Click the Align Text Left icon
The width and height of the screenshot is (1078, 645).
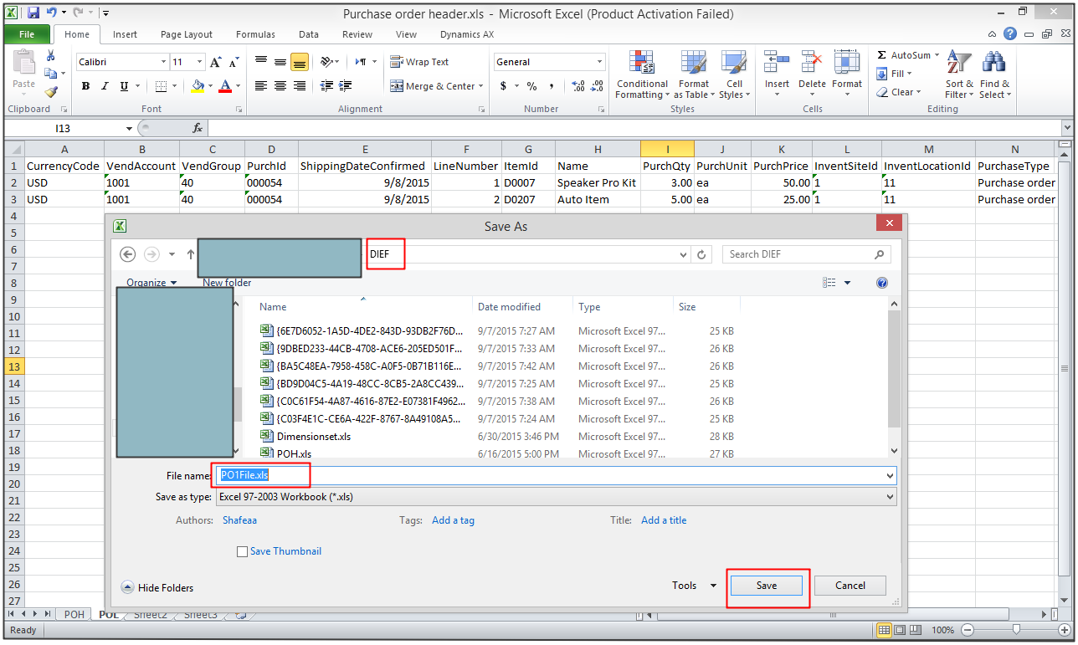pyautogui.click(x=261, y=86)
